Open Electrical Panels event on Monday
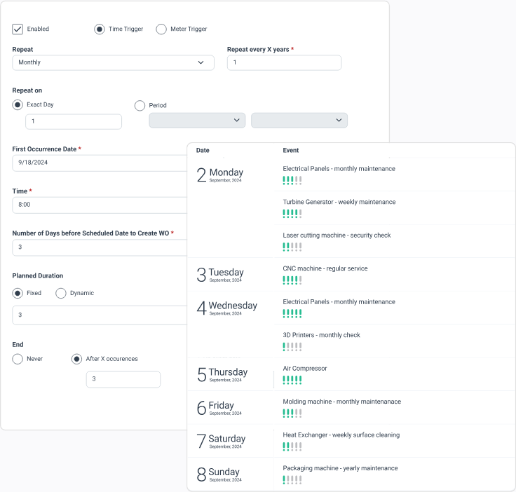Viewport: 516px width, 492px height. (339, 169)
